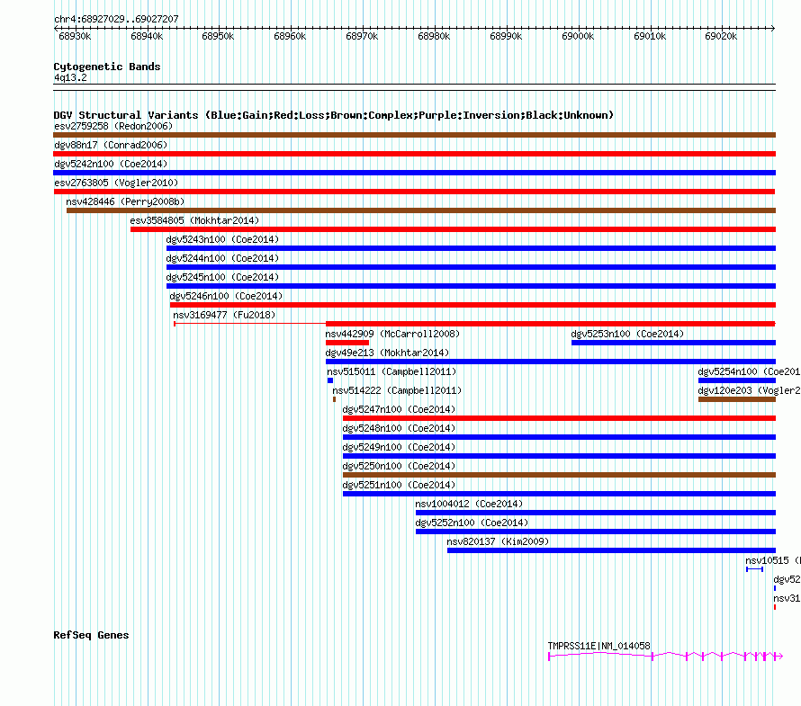Click the chr4:68927029..69027207 coordinates text
801x706 pixels.
coord(116,19)
